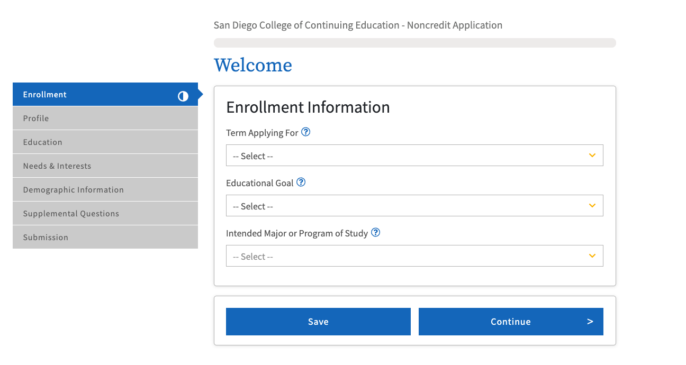The width and height of the screenshot is (686, 365).
Task: Click the Educational Goal help icon
Action: 301,182
